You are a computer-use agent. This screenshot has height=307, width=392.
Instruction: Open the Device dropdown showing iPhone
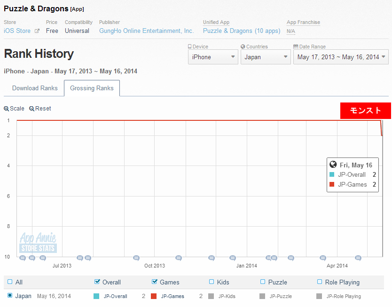pos(213,57)
